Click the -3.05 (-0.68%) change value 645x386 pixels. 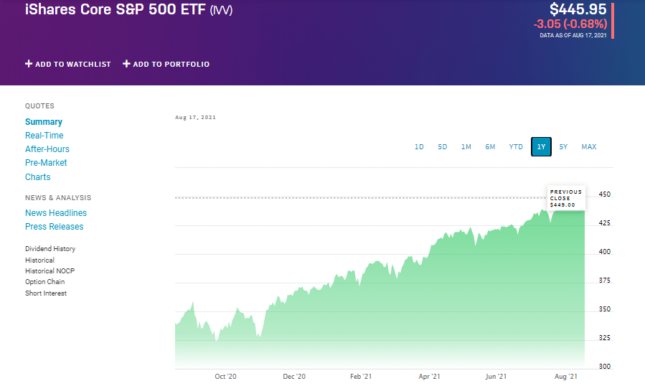pos(570,24)
